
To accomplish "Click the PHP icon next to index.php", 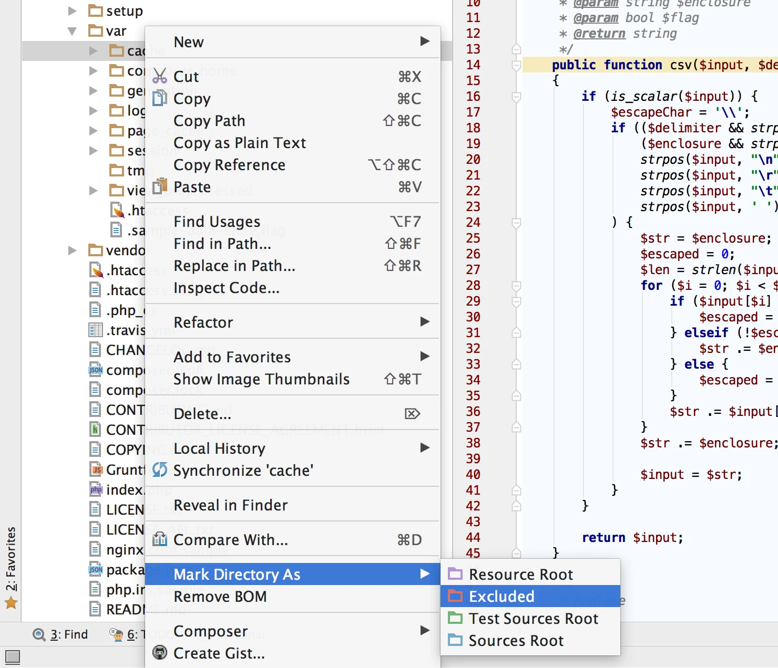I will point(96,489).
